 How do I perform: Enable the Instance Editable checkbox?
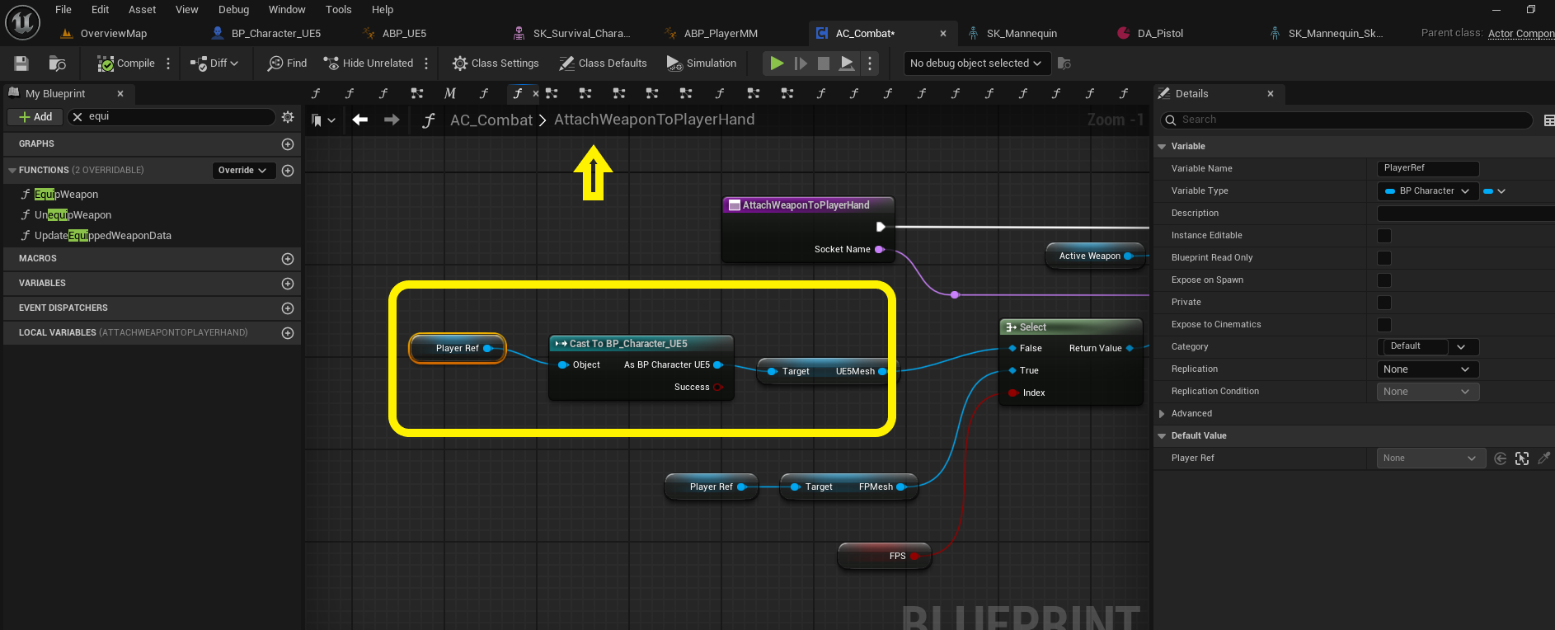pos(1384,236)
